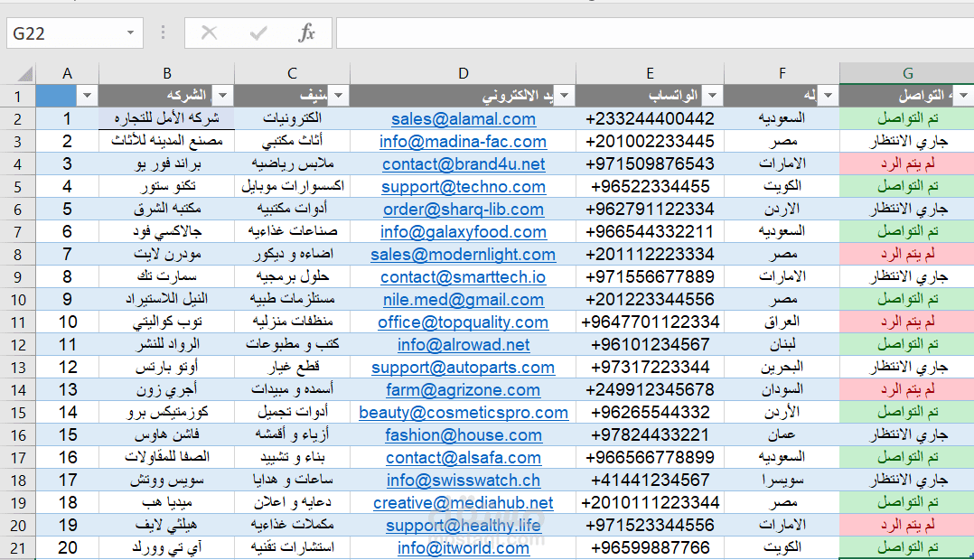Open info@itworld.com email link
Screen dimensions: 974x560
(x=464, y=548)
